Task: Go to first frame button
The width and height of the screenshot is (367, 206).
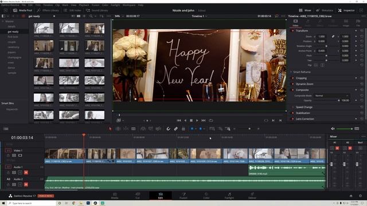Action: pyautogui.click(x=179, y=120)
